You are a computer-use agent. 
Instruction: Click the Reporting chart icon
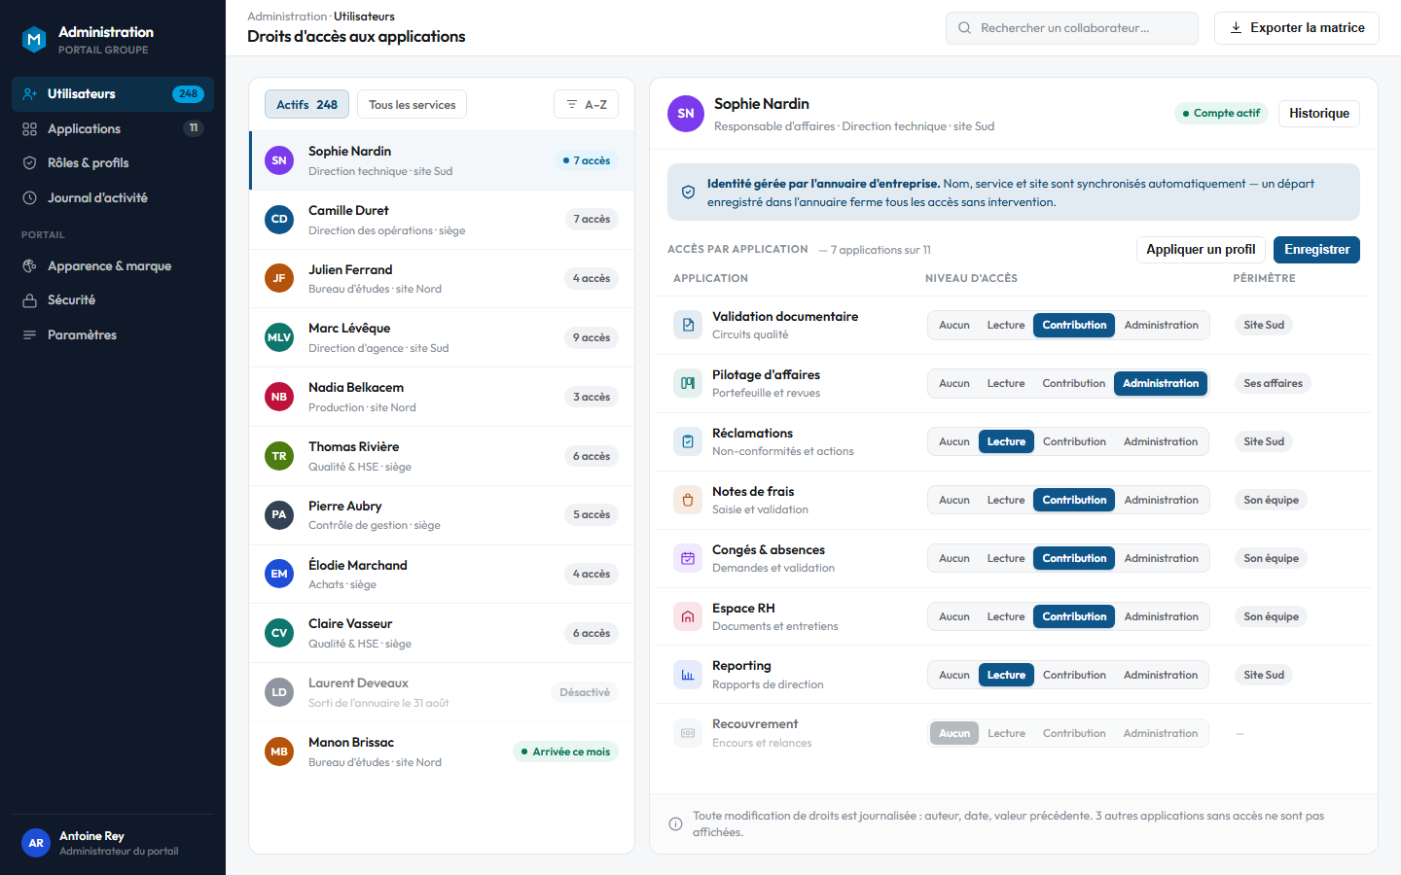pos(688,675)
